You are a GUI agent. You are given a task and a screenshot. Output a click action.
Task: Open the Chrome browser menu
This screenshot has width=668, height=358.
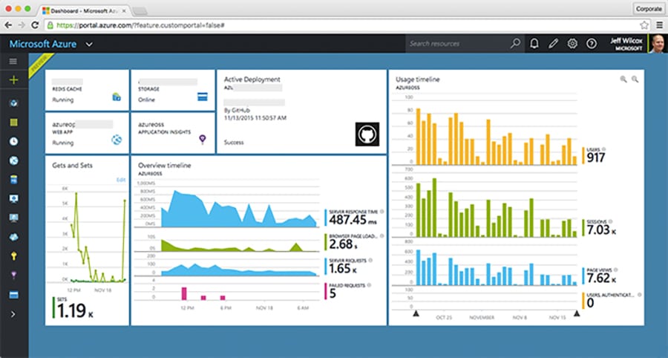pos(658,25)
